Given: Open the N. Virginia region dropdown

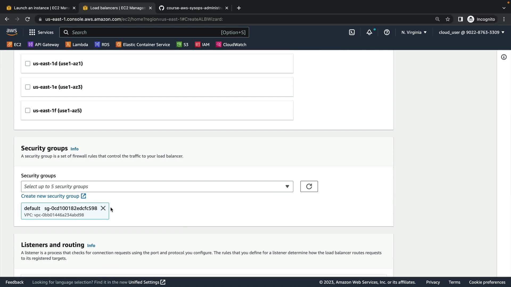Looking at the screenshot, I should pyautogui.click(x=414, y=32).
